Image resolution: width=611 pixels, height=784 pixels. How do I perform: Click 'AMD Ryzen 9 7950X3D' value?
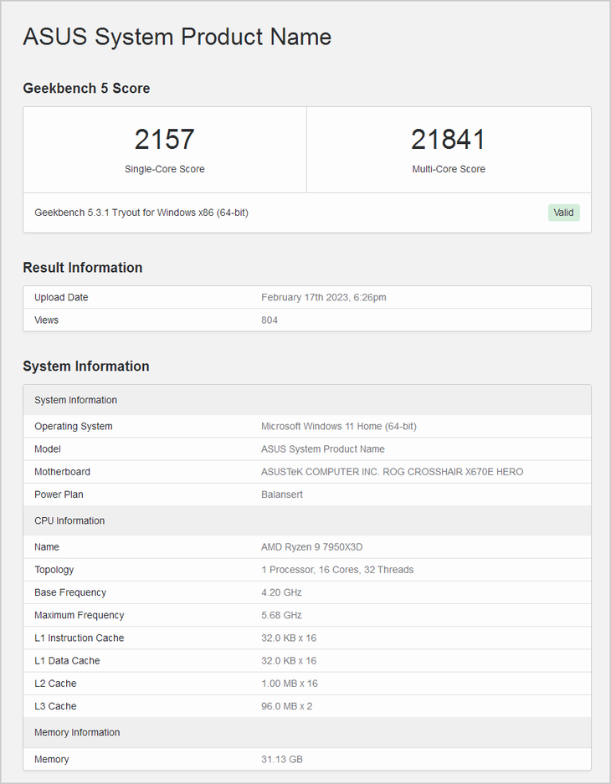[x=311, y=547]
